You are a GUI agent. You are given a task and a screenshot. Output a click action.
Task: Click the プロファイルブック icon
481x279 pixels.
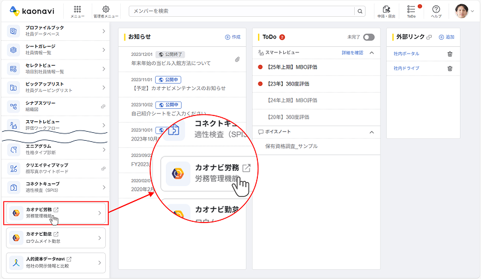pyautogui.click(x=13, y=31)
